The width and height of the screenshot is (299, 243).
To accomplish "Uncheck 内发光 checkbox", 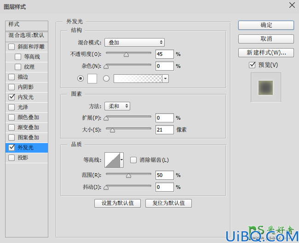I will click(x=11, y=97).
